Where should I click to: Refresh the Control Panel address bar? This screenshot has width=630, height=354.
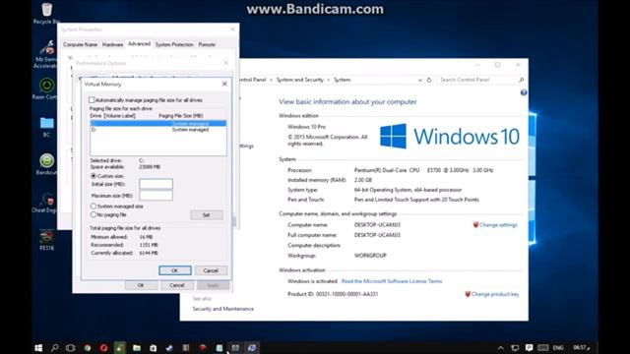coord(429,80)
